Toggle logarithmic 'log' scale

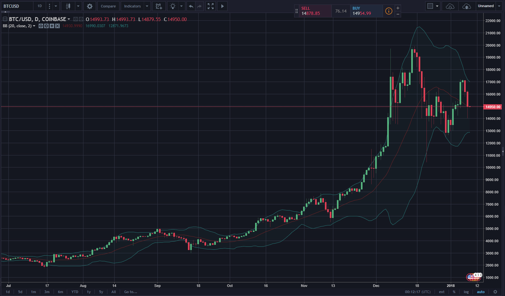click(466, 292)
